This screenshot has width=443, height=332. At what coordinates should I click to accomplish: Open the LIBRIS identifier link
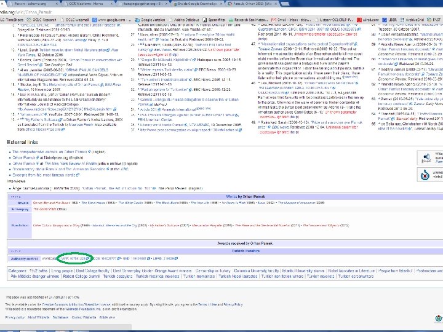pyautogui.click(x=165, y=258)
